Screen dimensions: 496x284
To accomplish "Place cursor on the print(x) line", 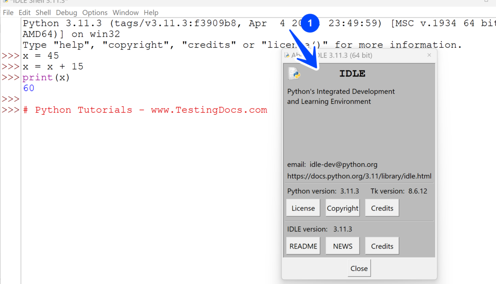I will pyautogui.click(x=46, y=77).
